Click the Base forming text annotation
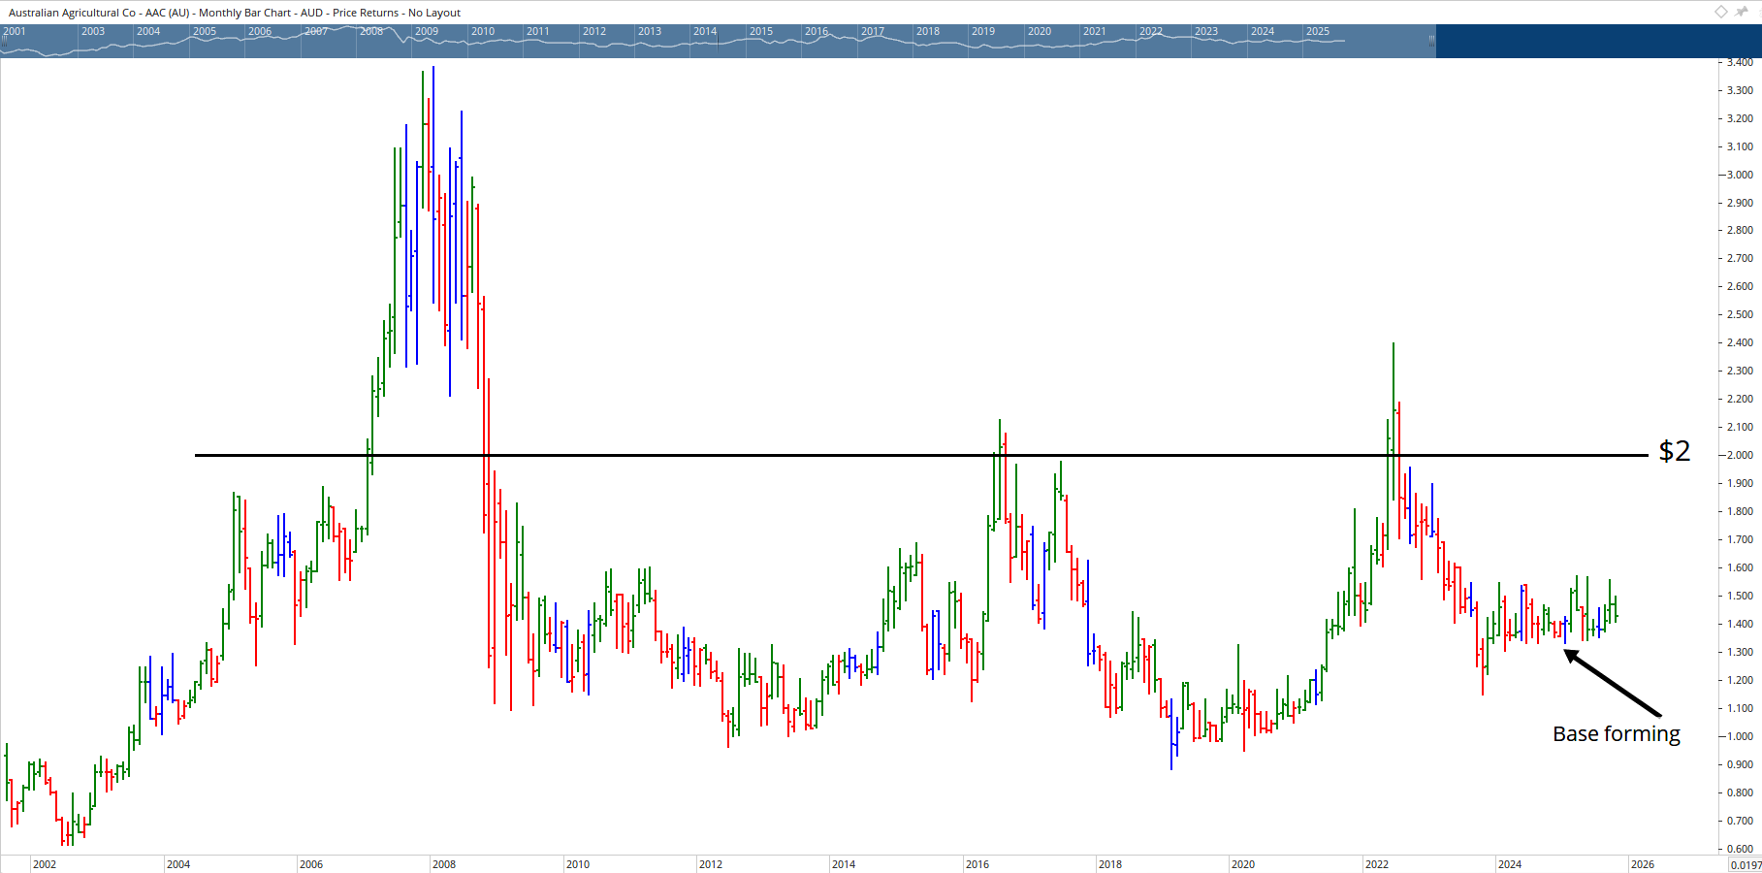This screenshot has height=873, width=1762. coord(1616,734)
